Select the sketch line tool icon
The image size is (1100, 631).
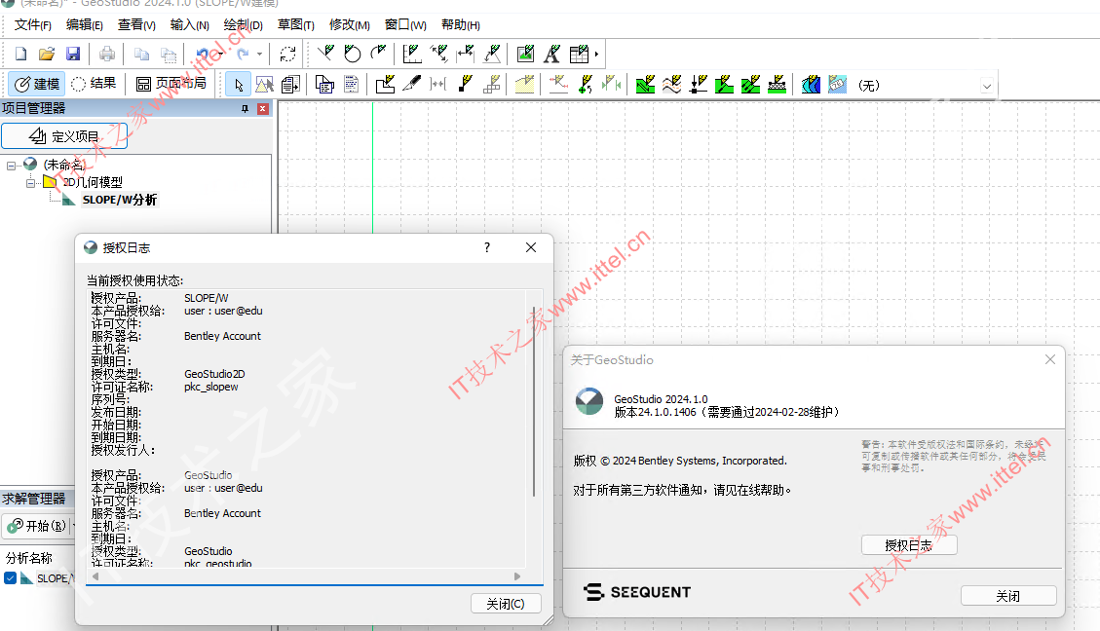(x=325, y=54)
